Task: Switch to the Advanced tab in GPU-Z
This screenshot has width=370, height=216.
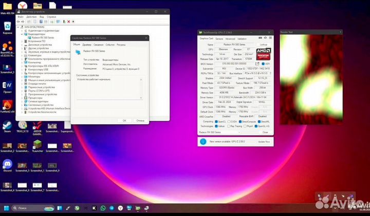Action: click(x=230, y=39)
